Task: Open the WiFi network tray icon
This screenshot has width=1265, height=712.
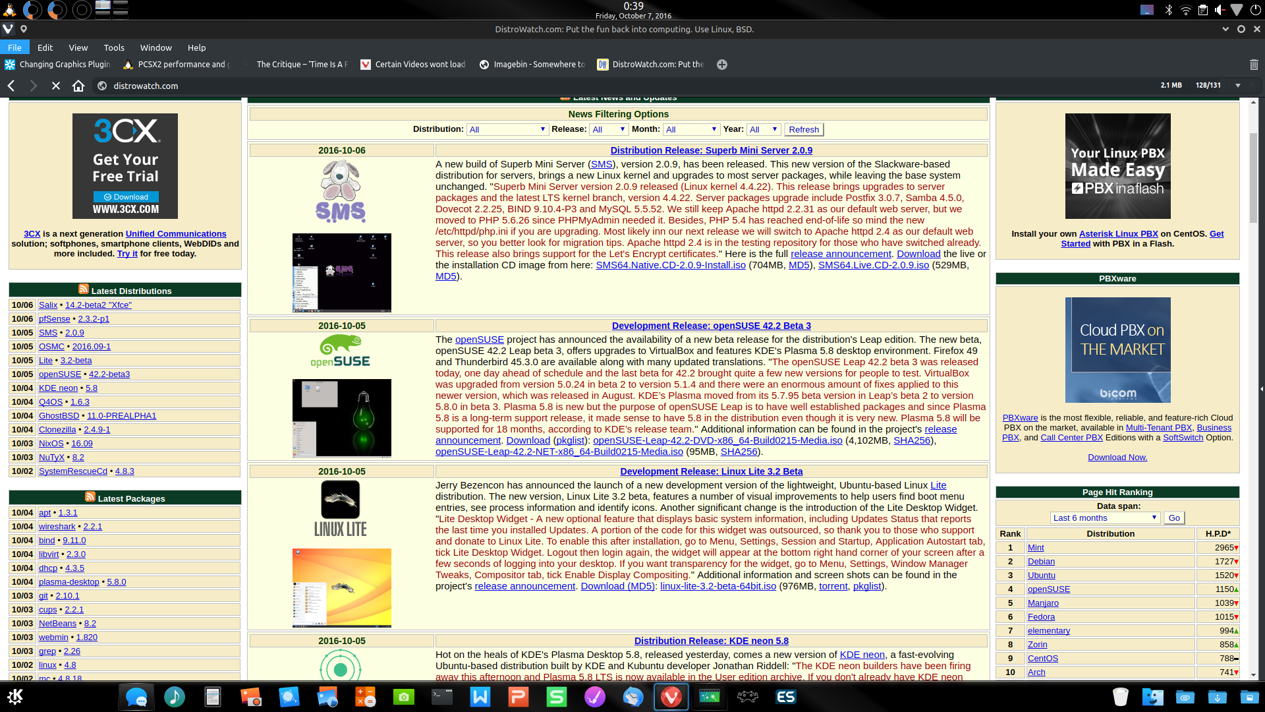Action: tap(1186, 10)
